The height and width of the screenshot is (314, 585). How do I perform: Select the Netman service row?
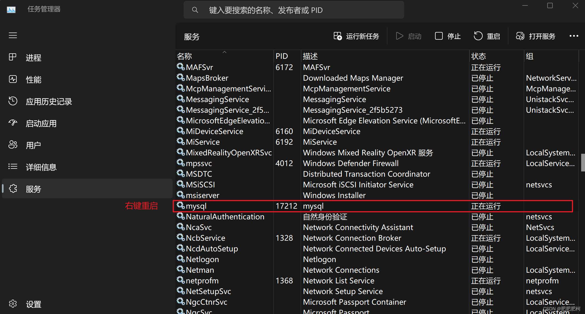click(x=377, y=270)
